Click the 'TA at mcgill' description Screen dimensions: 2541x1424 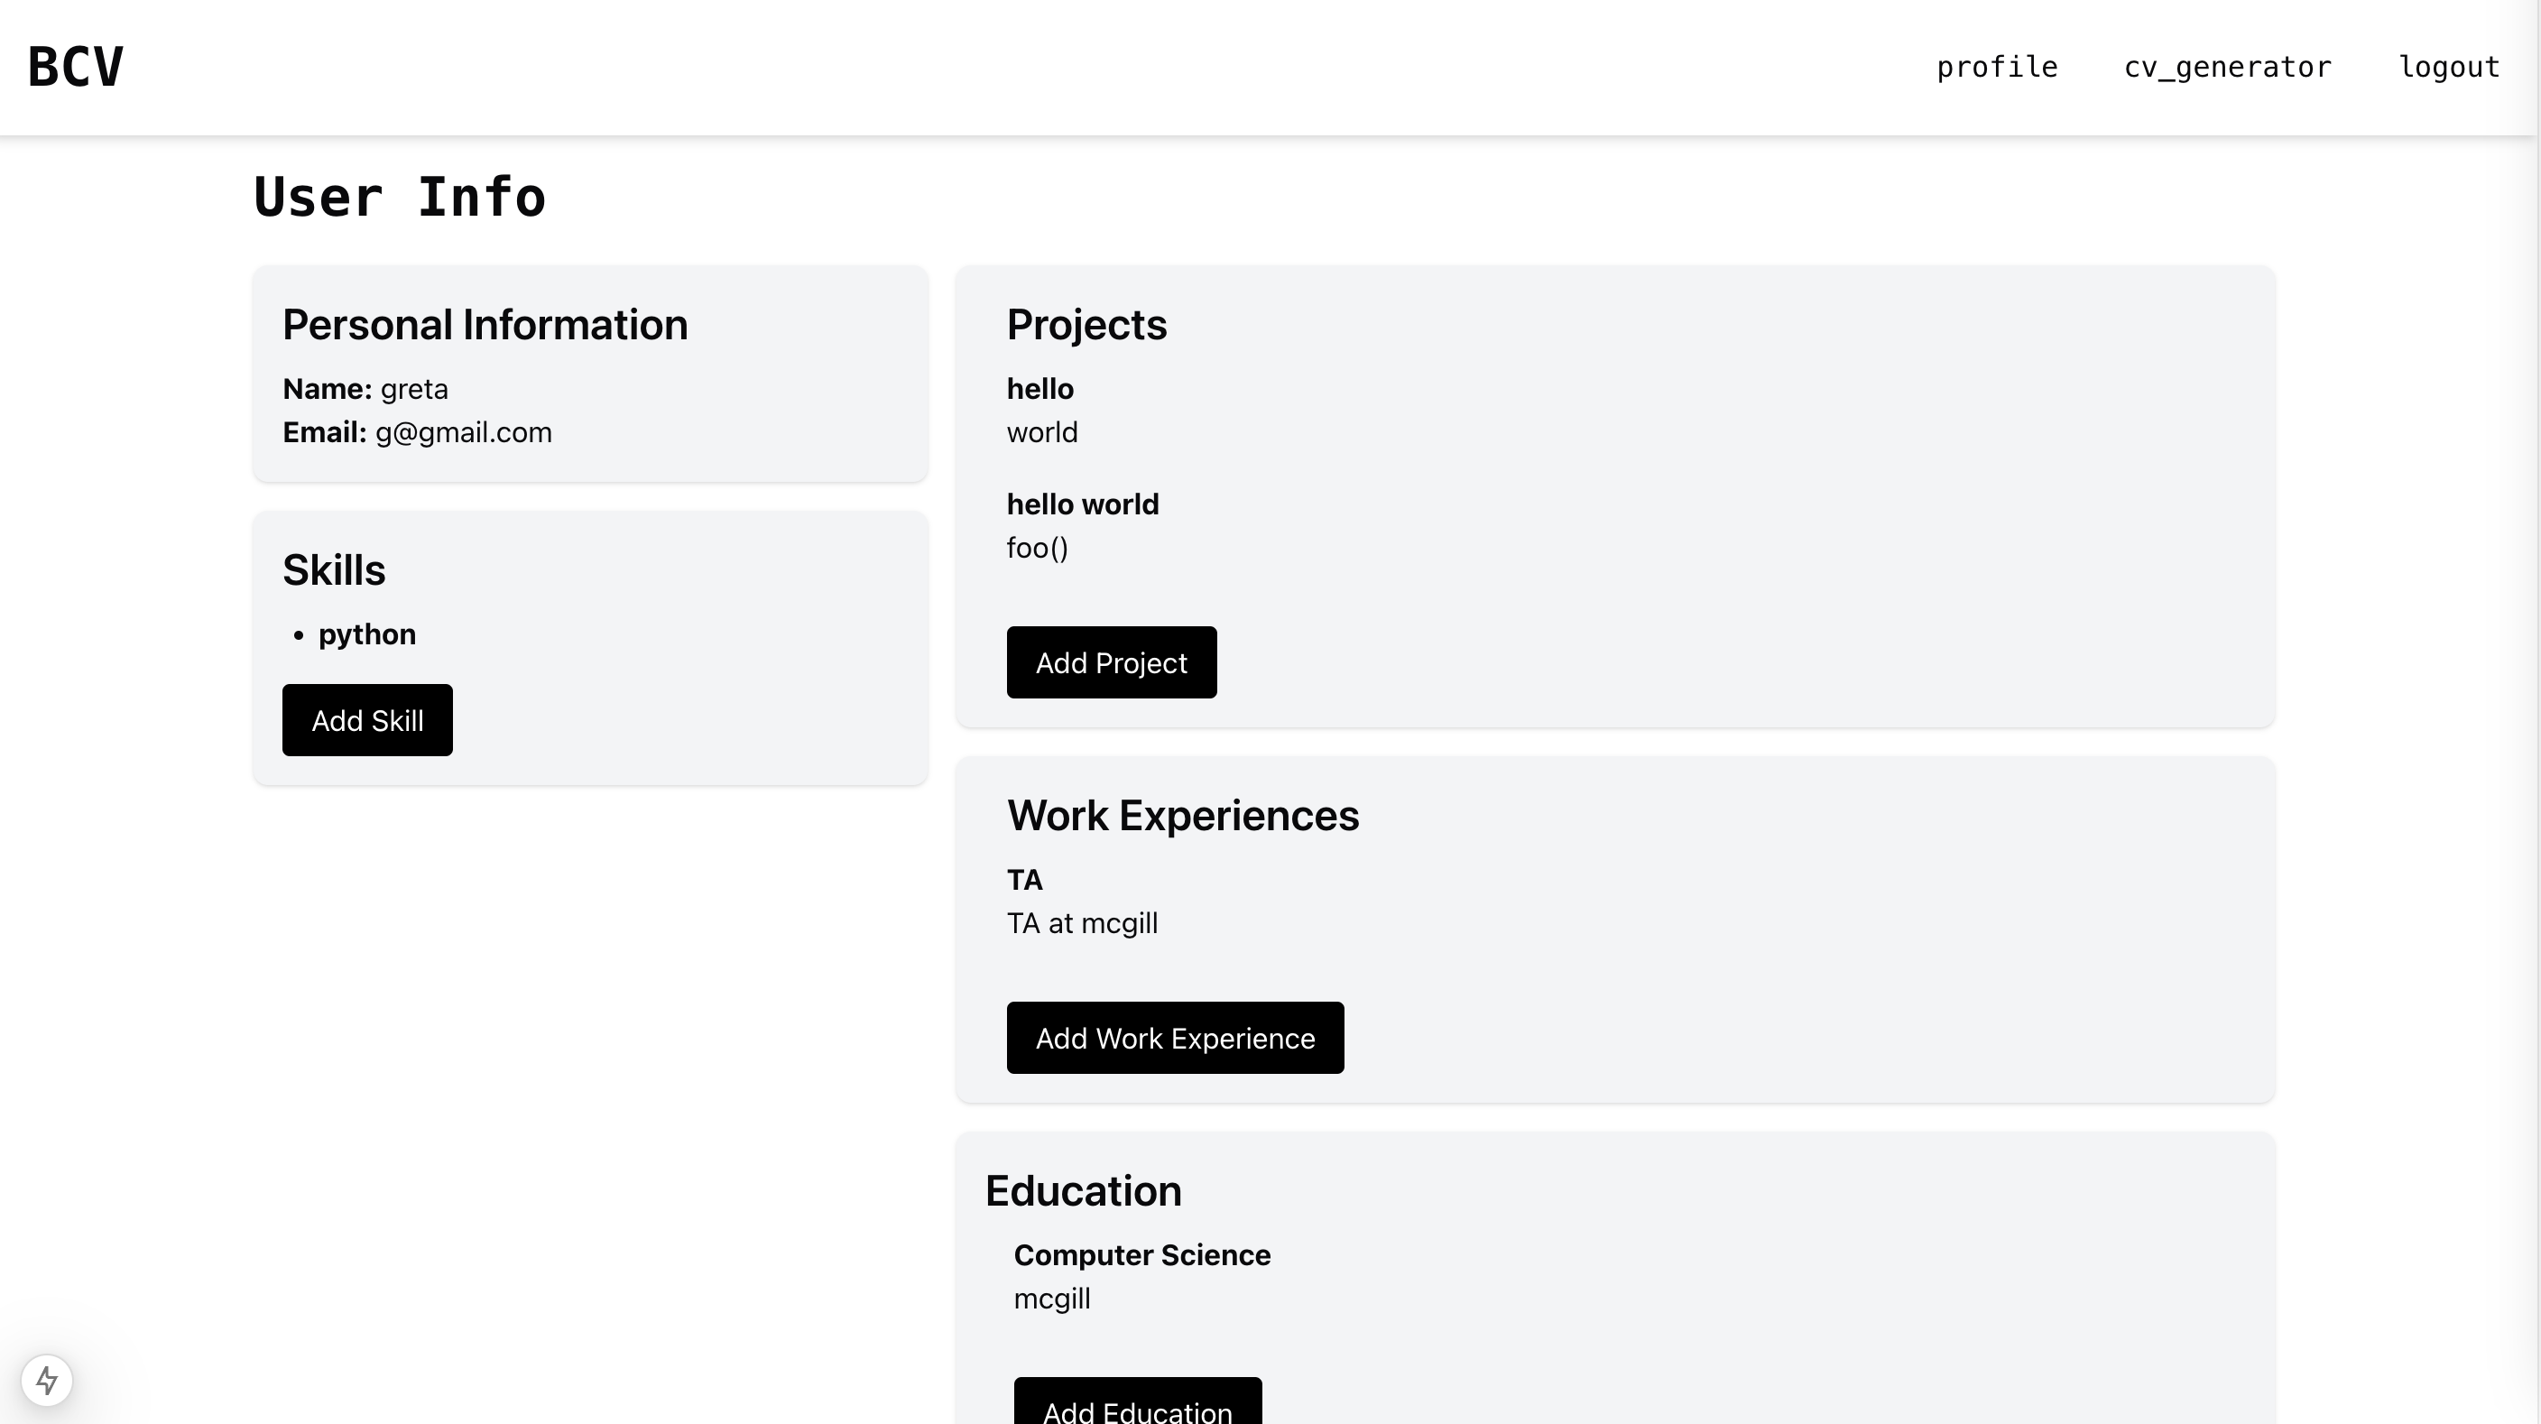[1081, 923]
